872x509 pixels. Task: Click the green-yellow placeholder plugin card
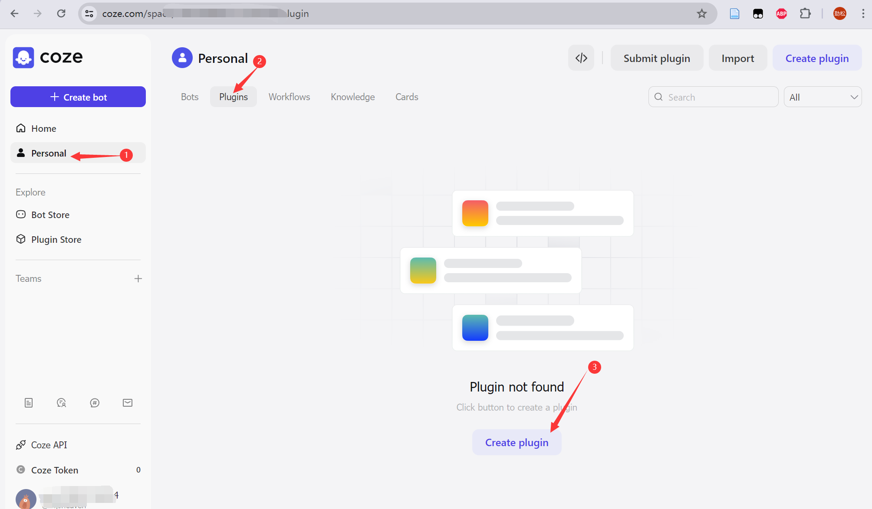click(490, 271)
